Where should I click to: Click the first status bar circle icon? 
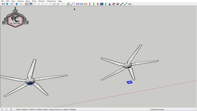[2, 109]
